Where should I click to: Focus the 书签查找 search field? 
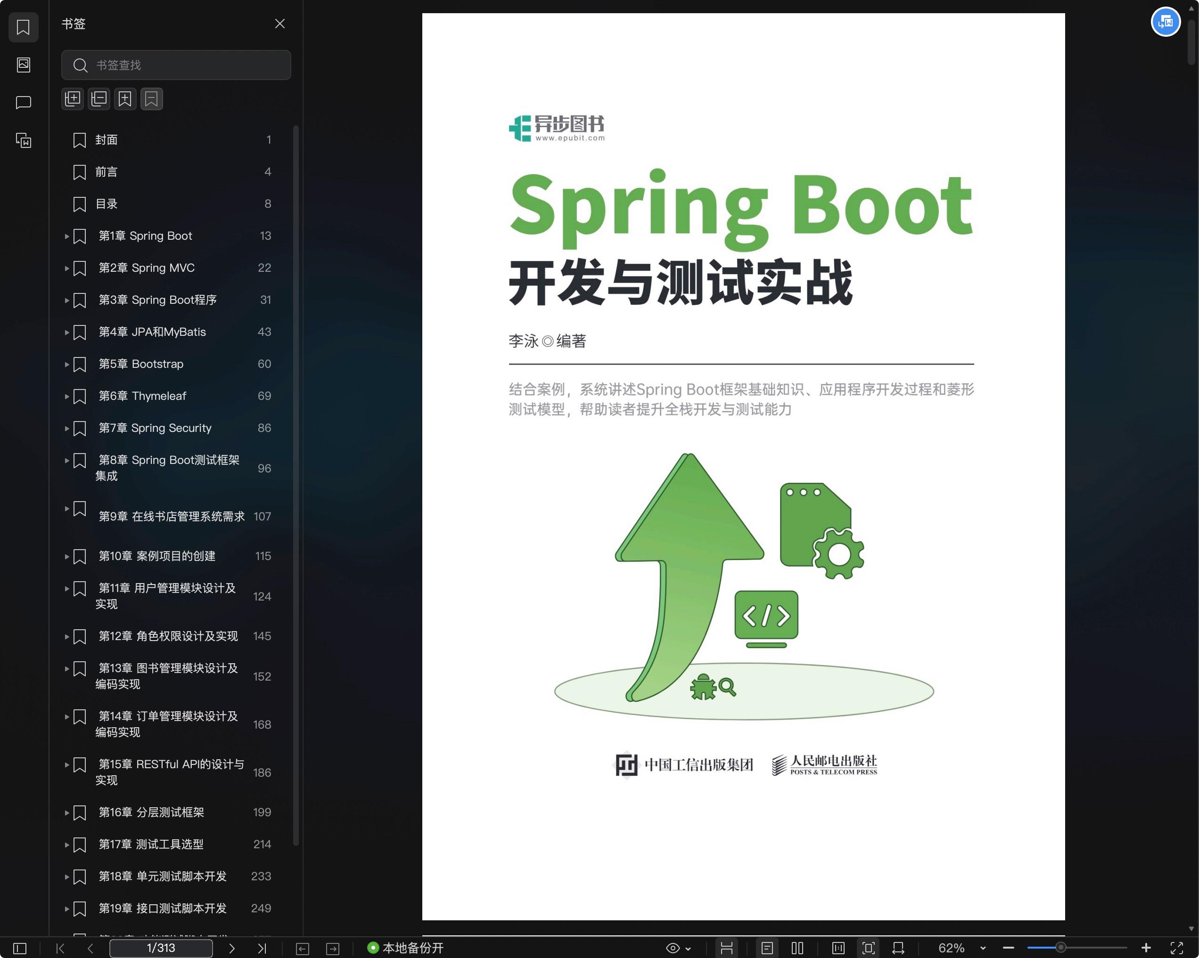pyautogui.click(x=176, y=65)
